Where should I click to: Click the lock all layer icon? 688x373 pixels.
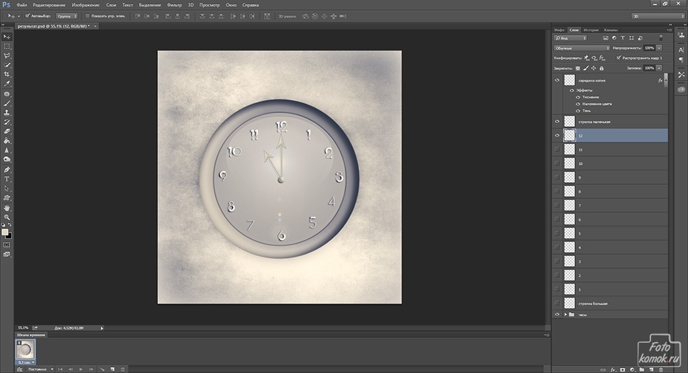pyautogui.click(x=601, y=68)
